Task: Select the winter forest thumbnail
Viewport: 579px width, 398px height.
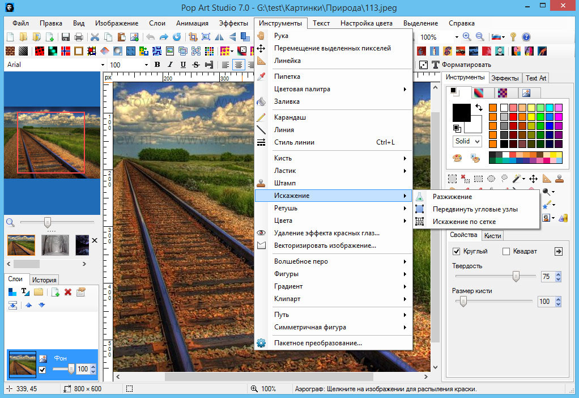Action: click(x=55, y=244)
